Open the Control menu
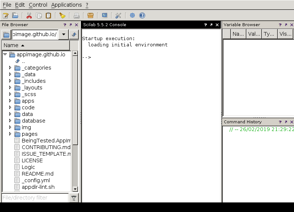Viewport: 294px width, 212px height. [x=38, y=5]
